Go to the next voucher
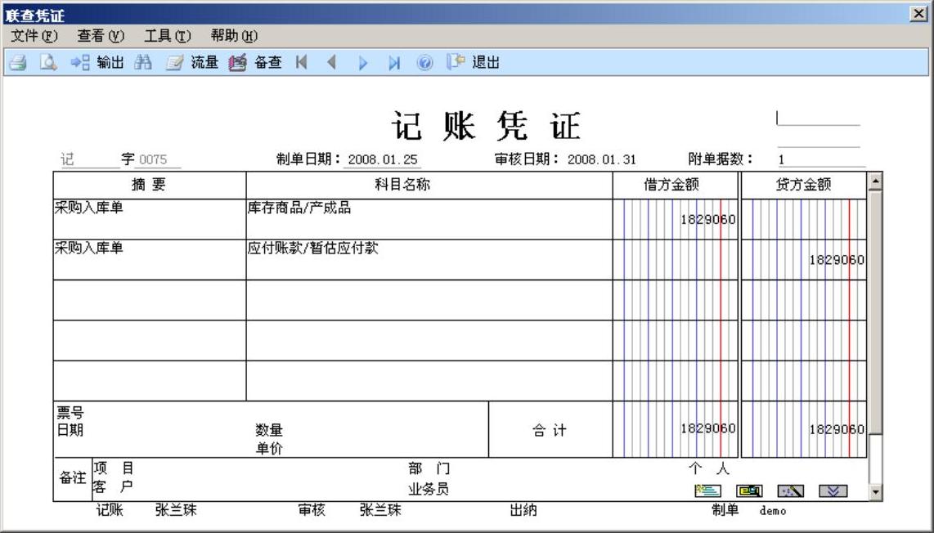 coord(363,62)
